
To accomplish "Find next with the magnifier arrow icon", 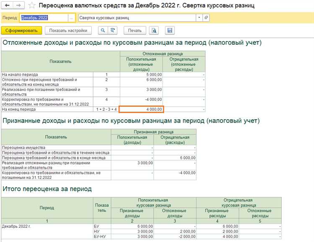I will point(113,30).
